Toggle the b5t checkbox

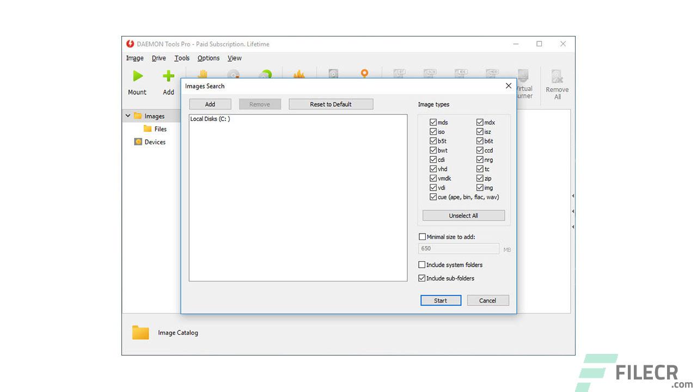point(433,141)
